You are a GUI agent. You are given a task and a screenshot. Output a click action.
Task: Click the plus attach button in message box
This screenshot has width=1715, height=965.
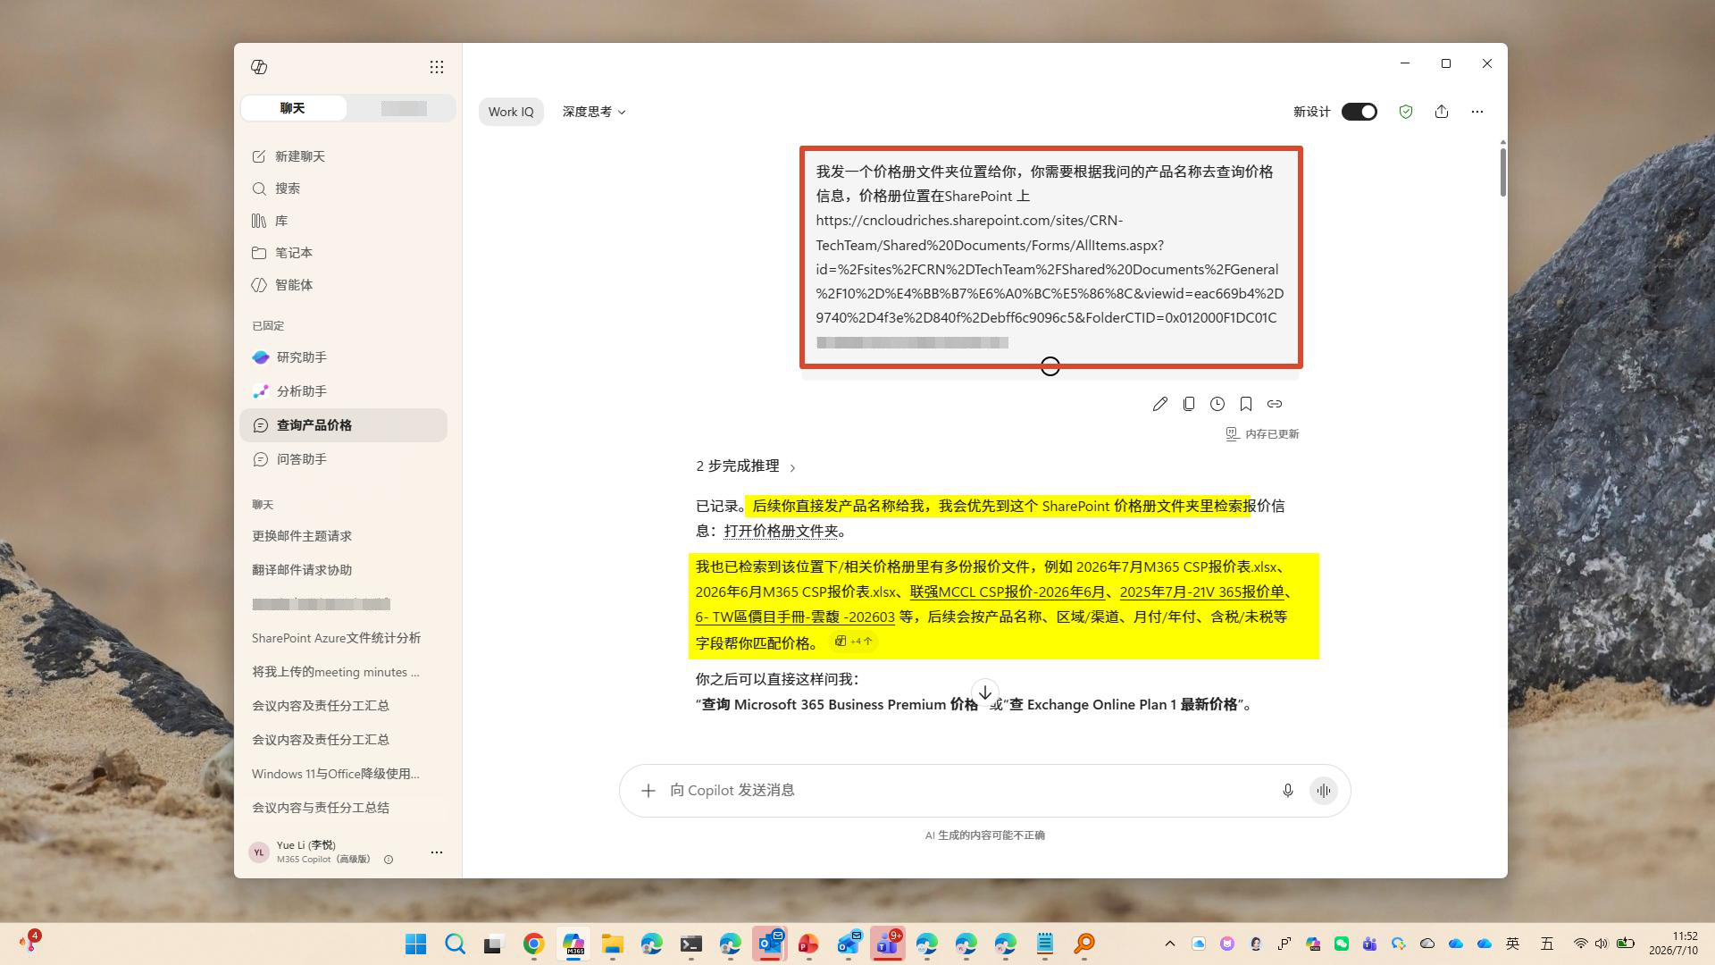tap(648, 791)
